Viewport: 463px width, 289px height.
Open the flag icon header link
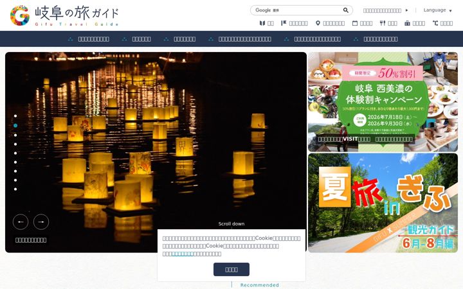(294, 23)
